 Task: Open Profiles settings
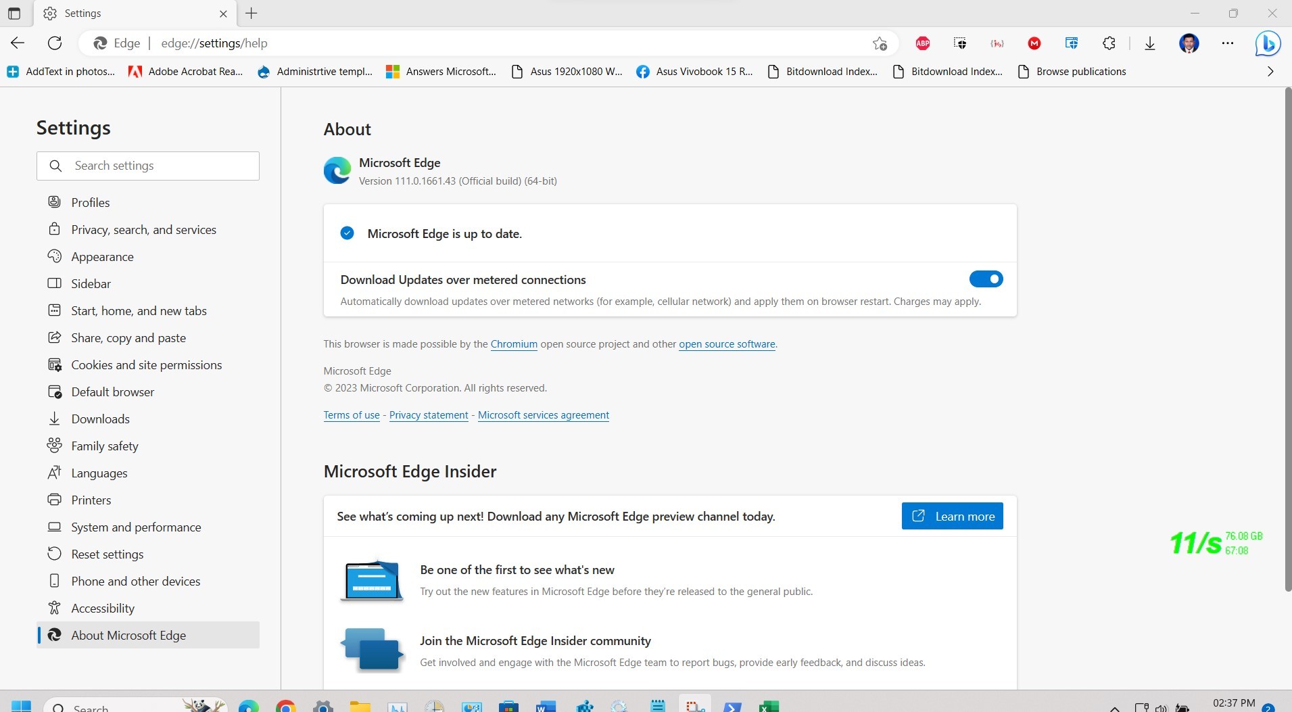(148, 202)
